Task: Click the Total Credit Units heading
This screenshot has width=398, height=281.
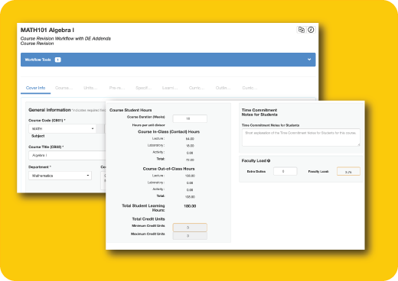Action: point(148,219)
